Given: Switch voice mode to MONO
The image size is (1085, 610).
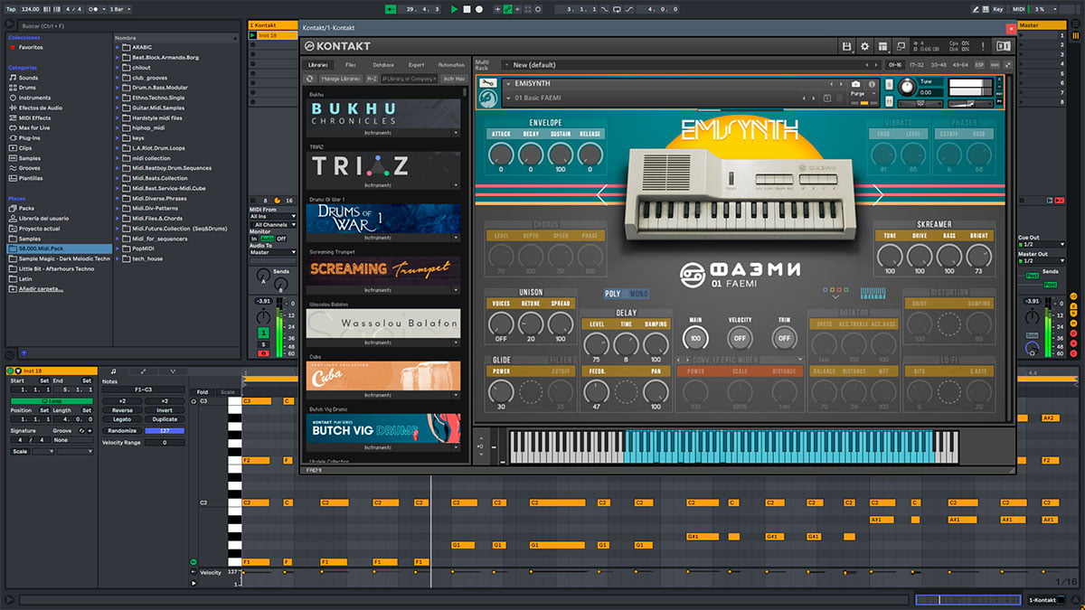Looking at the screenshot, I should point(637,294).
